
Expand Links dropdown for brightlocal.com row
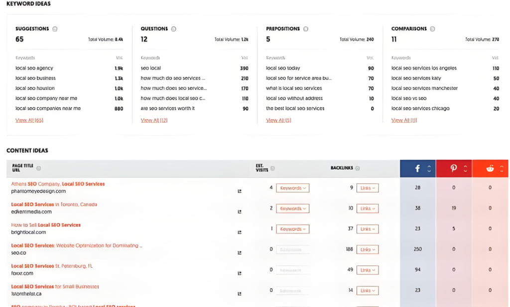pos(367,229)
